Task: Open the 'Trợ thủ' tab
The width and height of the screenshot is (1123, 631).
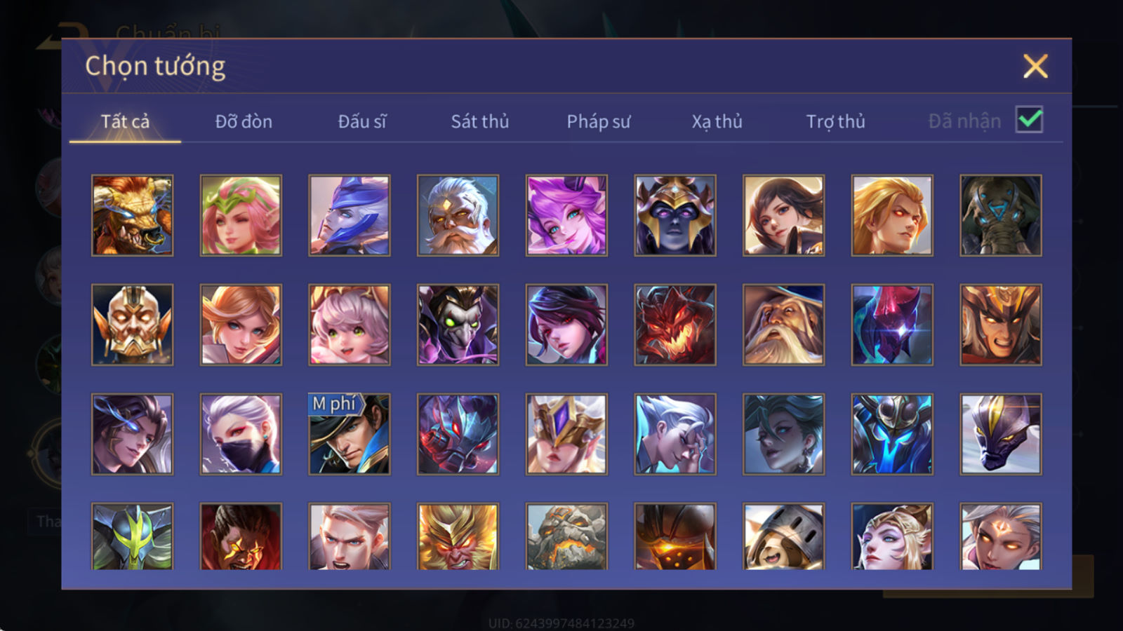Action: (x=835, y=121)
